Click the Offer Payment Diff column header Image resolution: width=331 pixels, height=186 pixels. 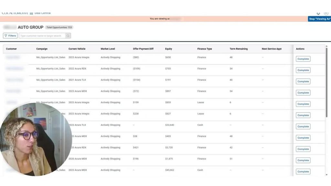tap(143, 49)
